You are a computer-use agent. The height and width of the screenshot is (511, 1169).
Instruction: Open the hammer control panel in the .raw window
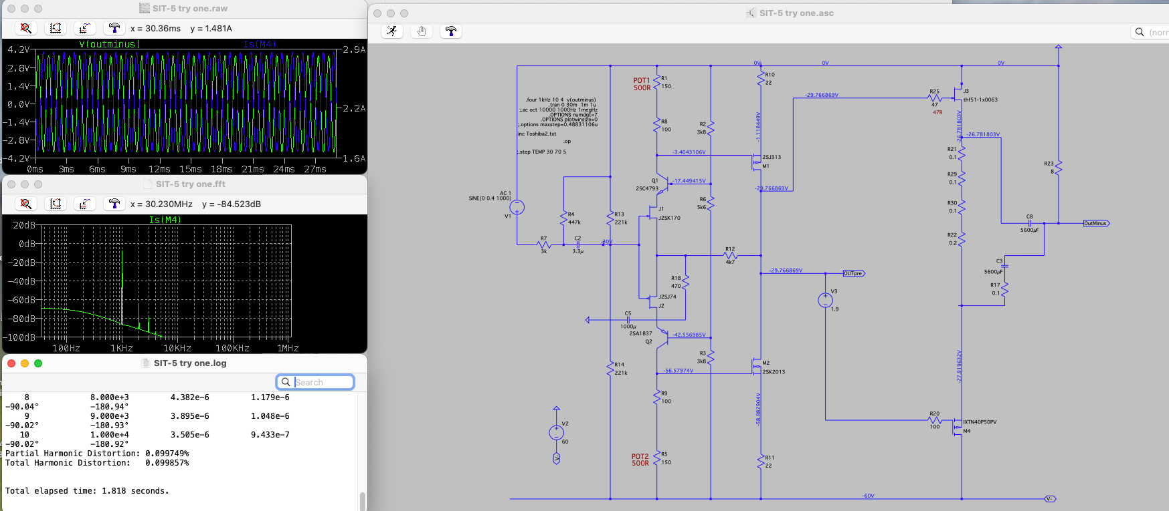[114, 28]
